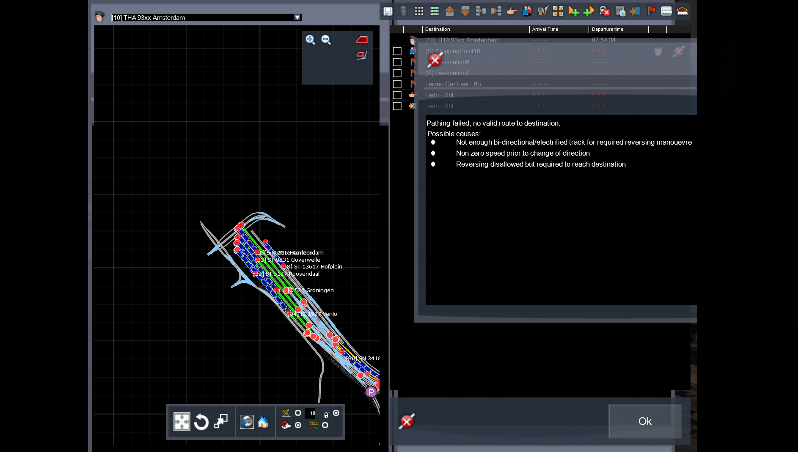Click the globe world view icon
This screenshot has width=798, height=452.
pos(247,422)
